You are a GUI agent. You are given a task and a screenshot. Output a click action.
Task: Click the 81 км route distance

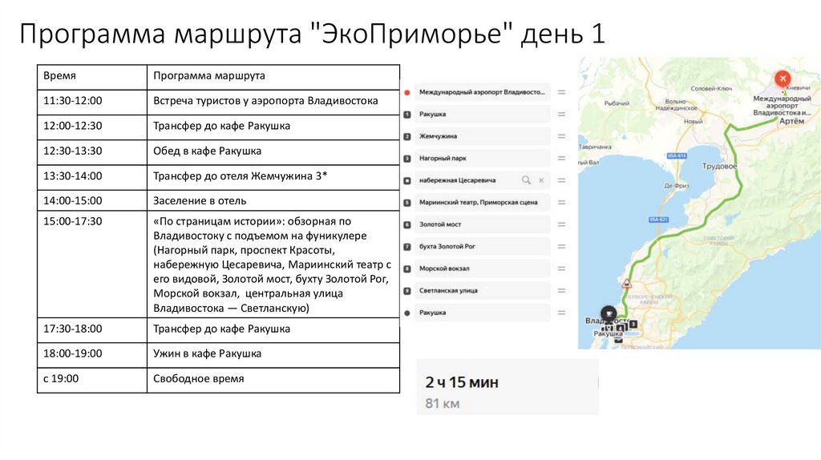443,403
